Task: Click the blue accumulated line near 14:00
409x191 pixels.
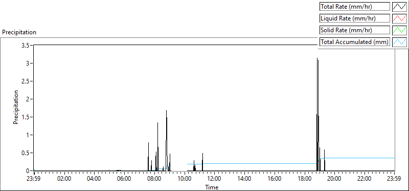Action: 244,163
